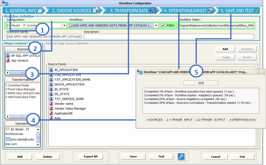This screenshot has height=165, width=266.
Task: Click the Transformations section header
Action: point(23,80)
